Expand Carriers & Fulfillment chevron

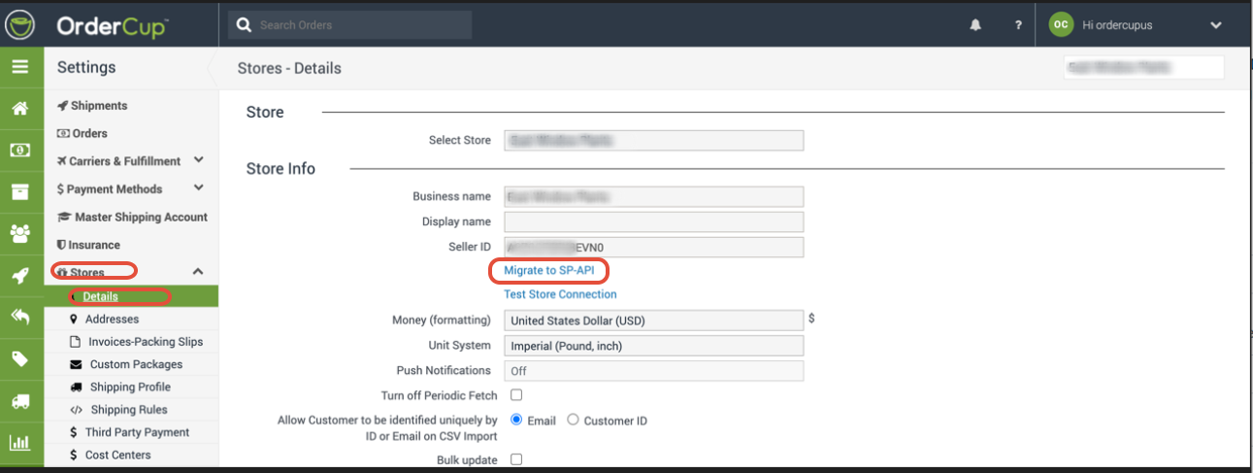pos(199,160)
